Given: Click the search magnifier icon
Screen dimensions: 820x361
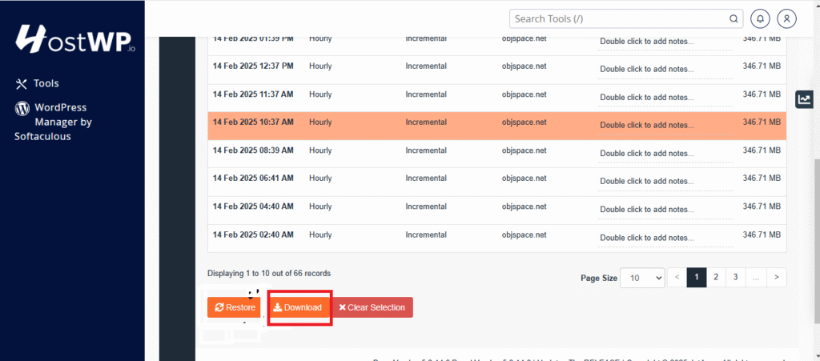Looking at the screenshot, I should point(734,18).
